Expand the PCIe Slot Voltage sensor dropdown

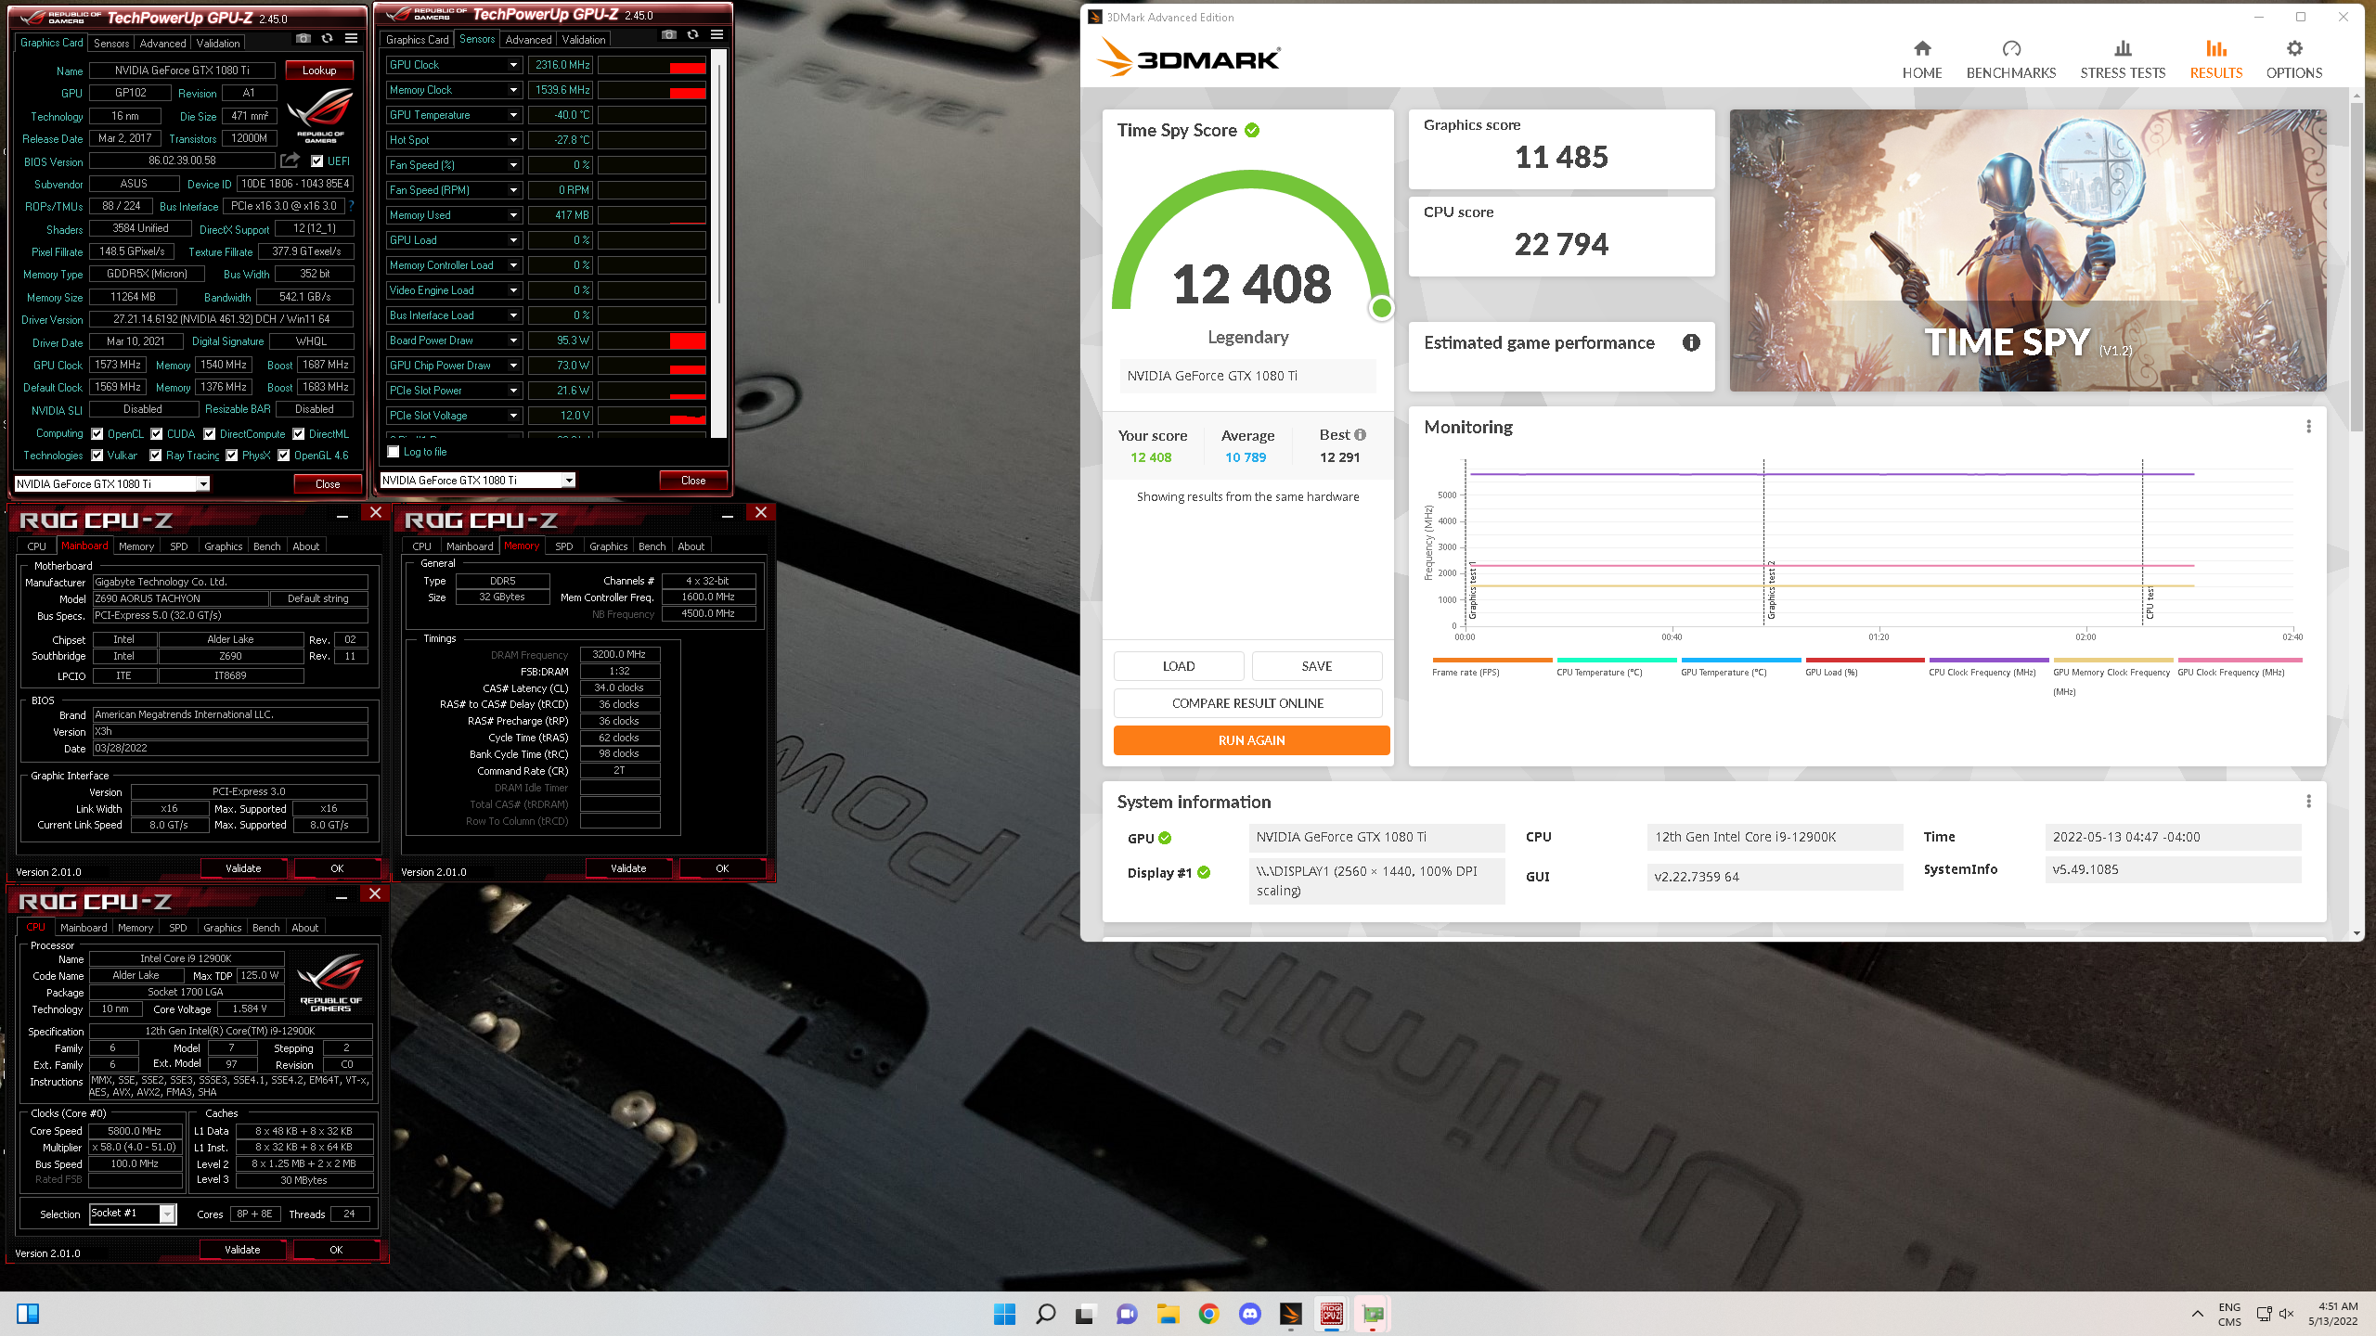tap(513, 416)
